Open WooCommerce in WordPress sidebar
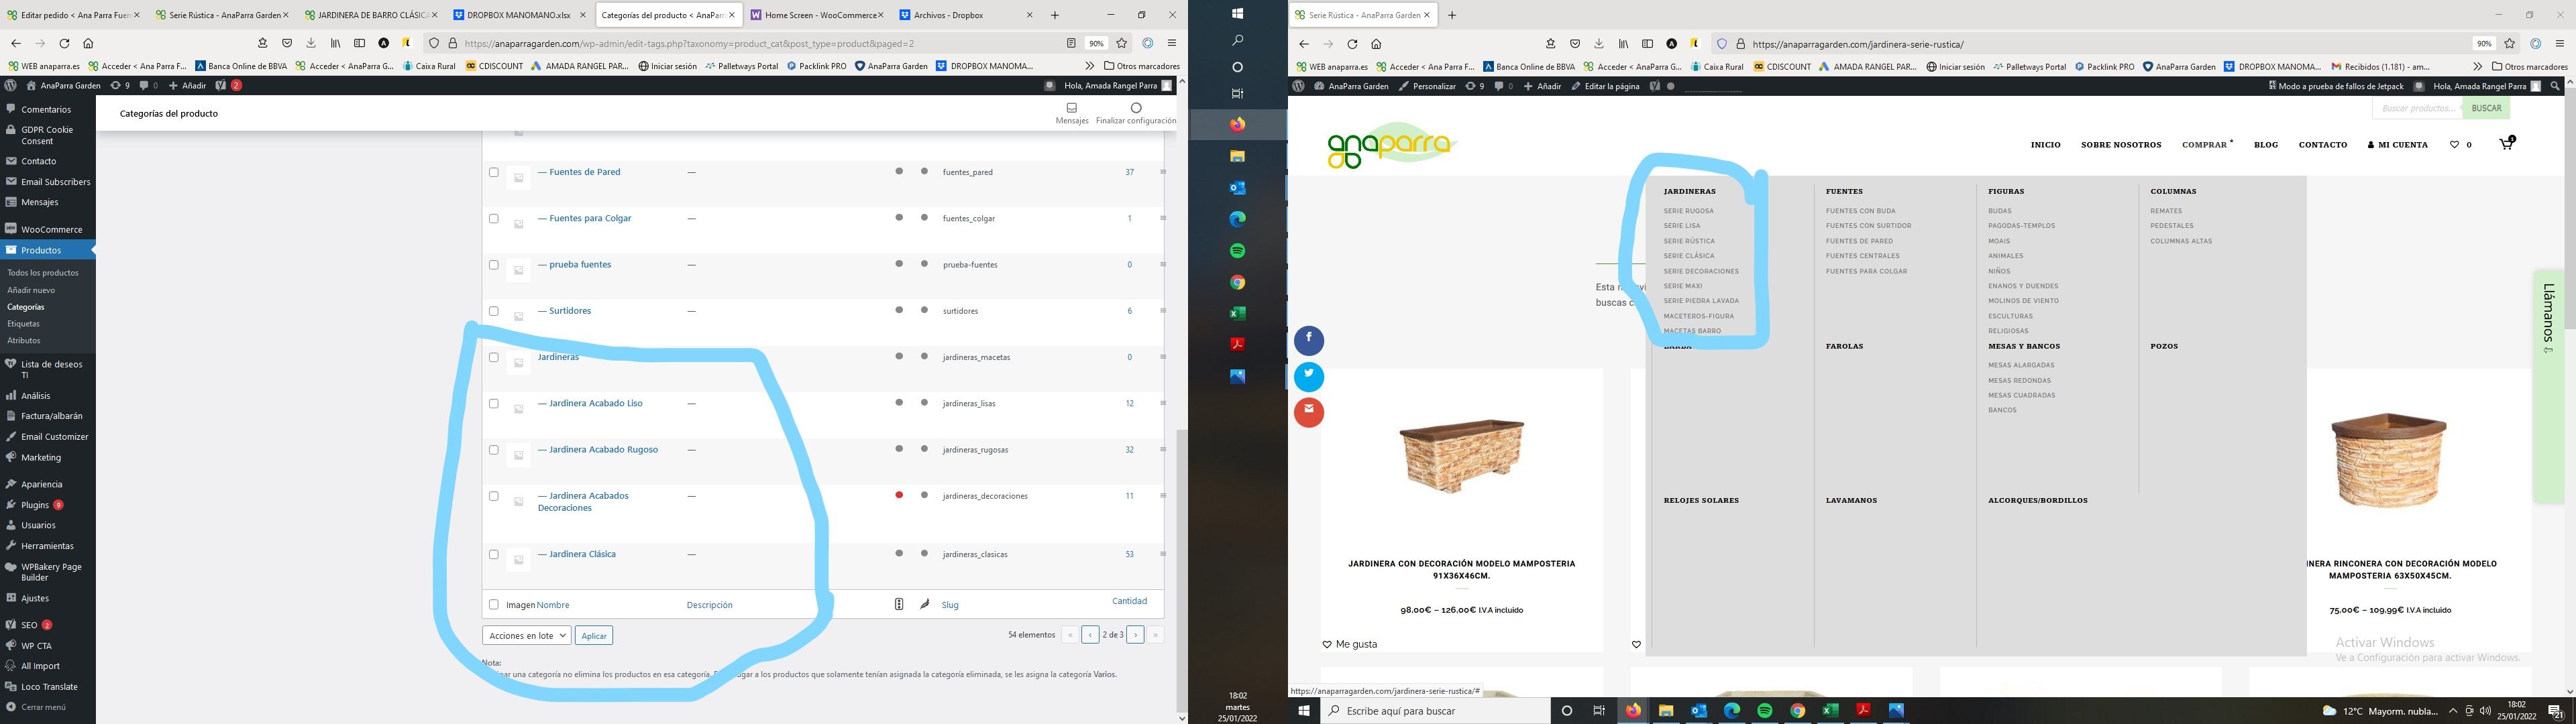 51,229
